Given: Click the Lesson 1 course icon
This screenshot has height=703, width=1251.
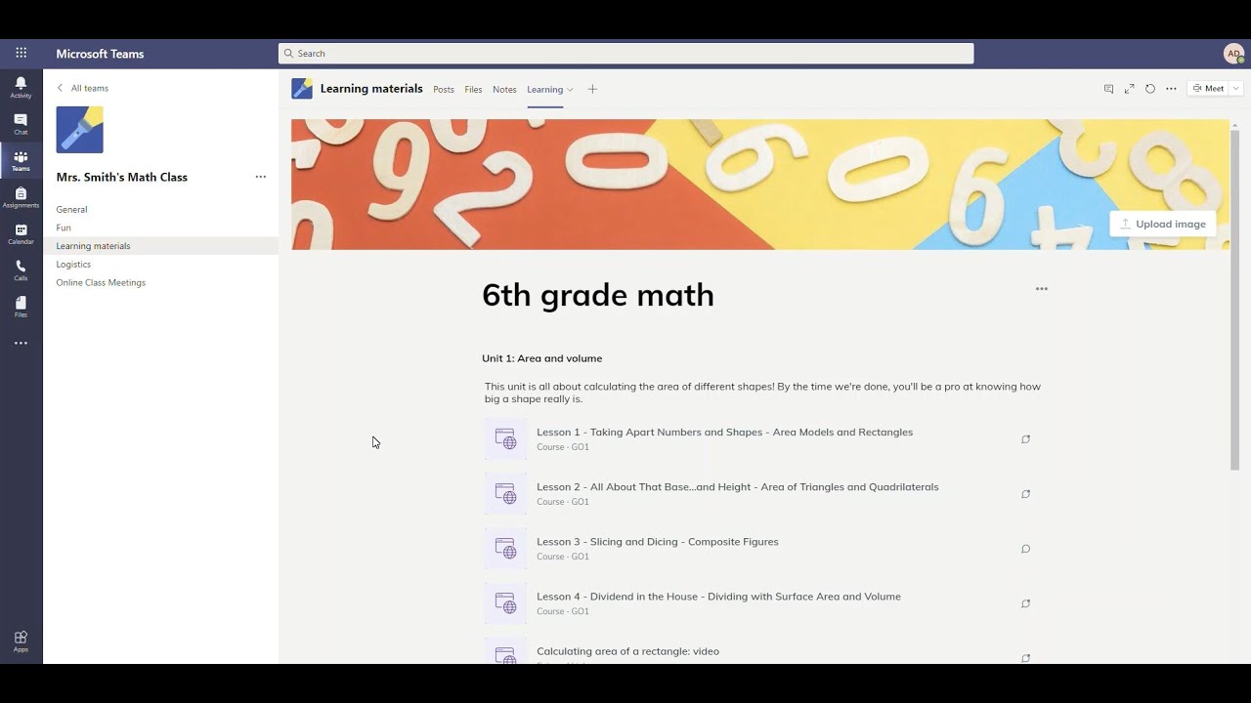Looking at the screenshot, I should [x=505, y=439].
